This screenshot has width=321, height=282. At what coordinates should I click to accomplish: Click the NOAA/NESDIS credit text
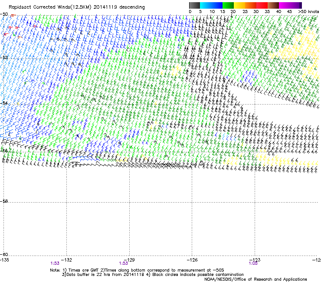tap(255, 279)
